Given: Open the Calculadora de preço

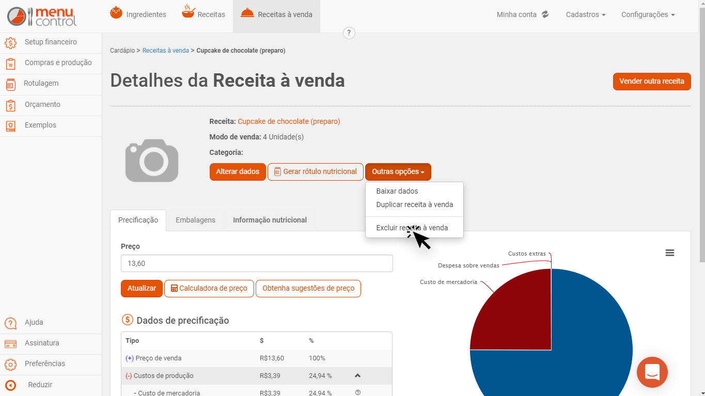Looking at the screenshot, I should 209,289.
